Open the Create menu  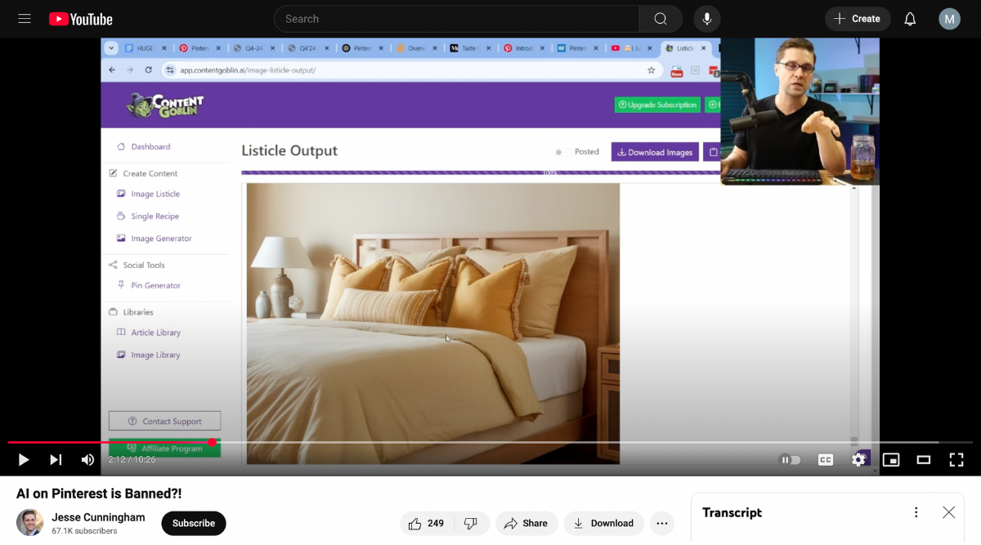point(858,19)
